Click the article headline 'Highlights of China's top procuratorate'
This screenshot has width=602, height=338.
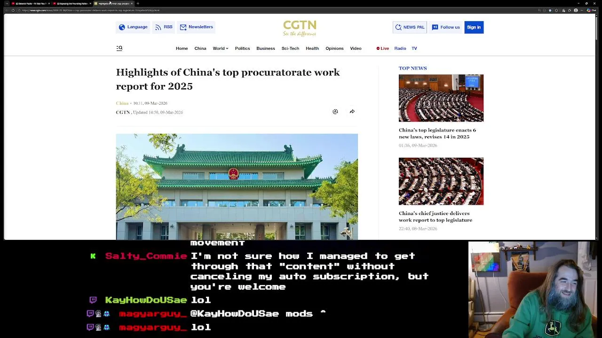[228, 79]
